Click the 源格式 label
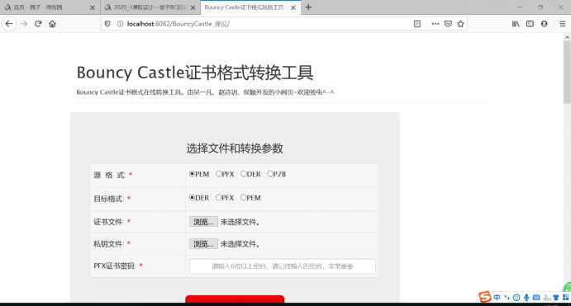Image resolution: width=571 pixels, height=306 pixels. [x=109, y=175]
